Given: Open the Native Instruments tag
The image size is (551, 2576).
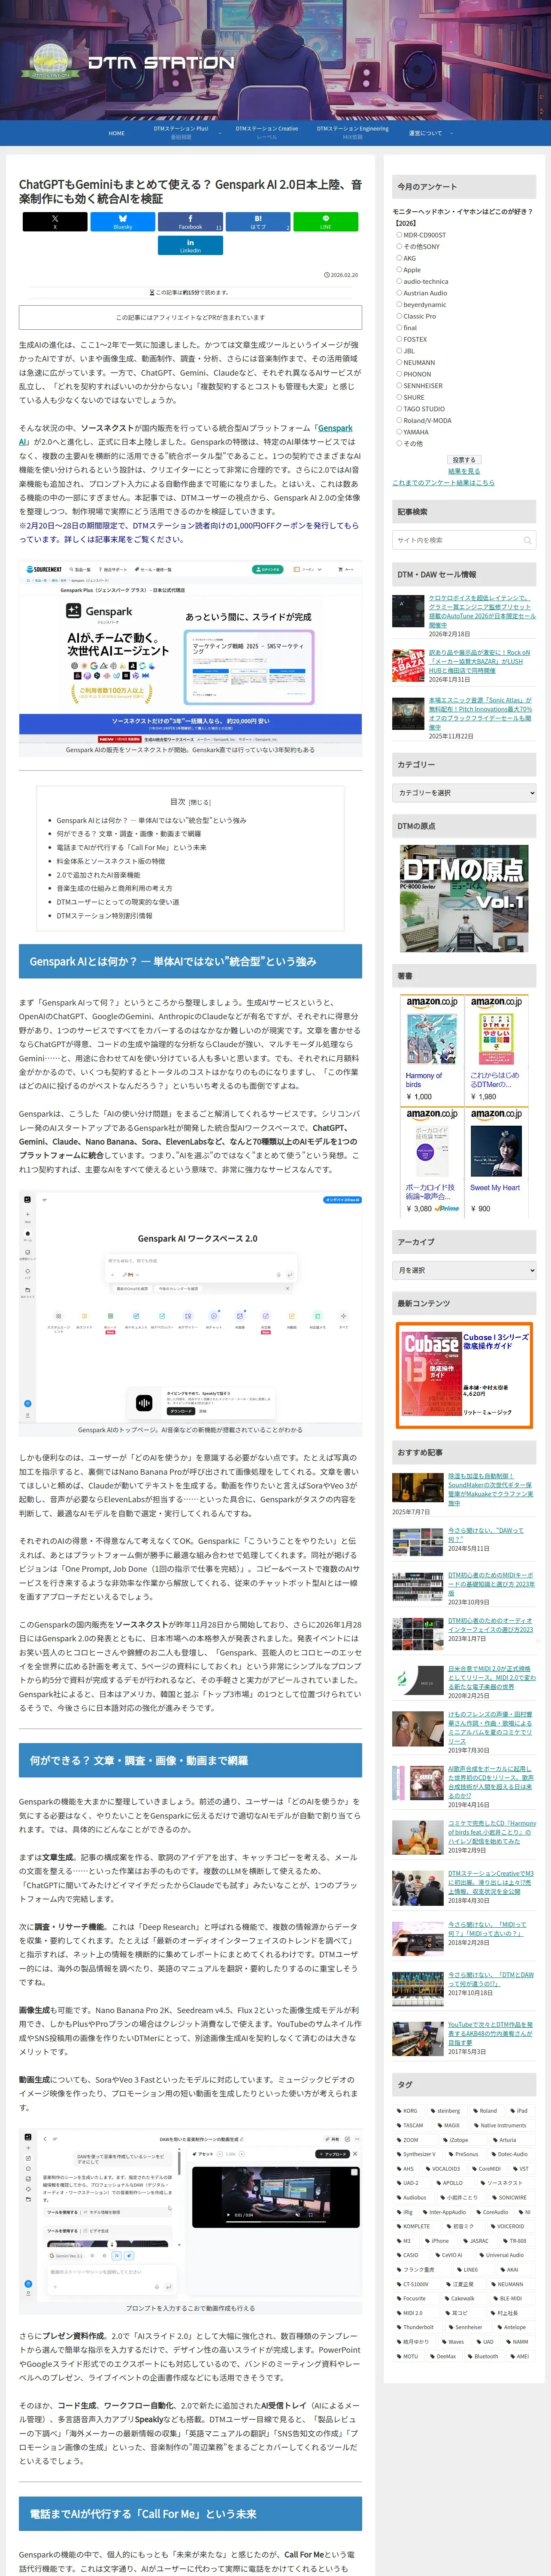Looking at the screenshot, I should (x=502, y=2125).
